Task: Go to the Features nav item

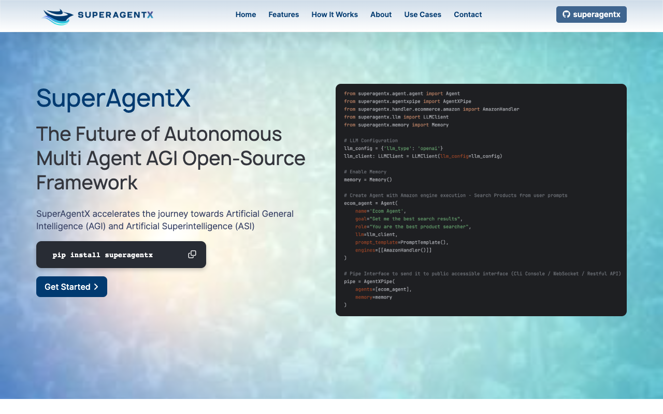Action: pos(283,14)
